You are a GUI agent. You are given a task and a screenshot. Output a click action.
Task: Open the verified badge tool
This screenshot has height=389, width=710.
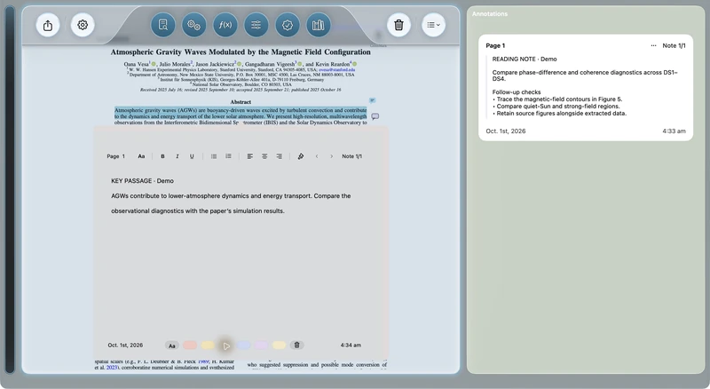coord(288,25)
